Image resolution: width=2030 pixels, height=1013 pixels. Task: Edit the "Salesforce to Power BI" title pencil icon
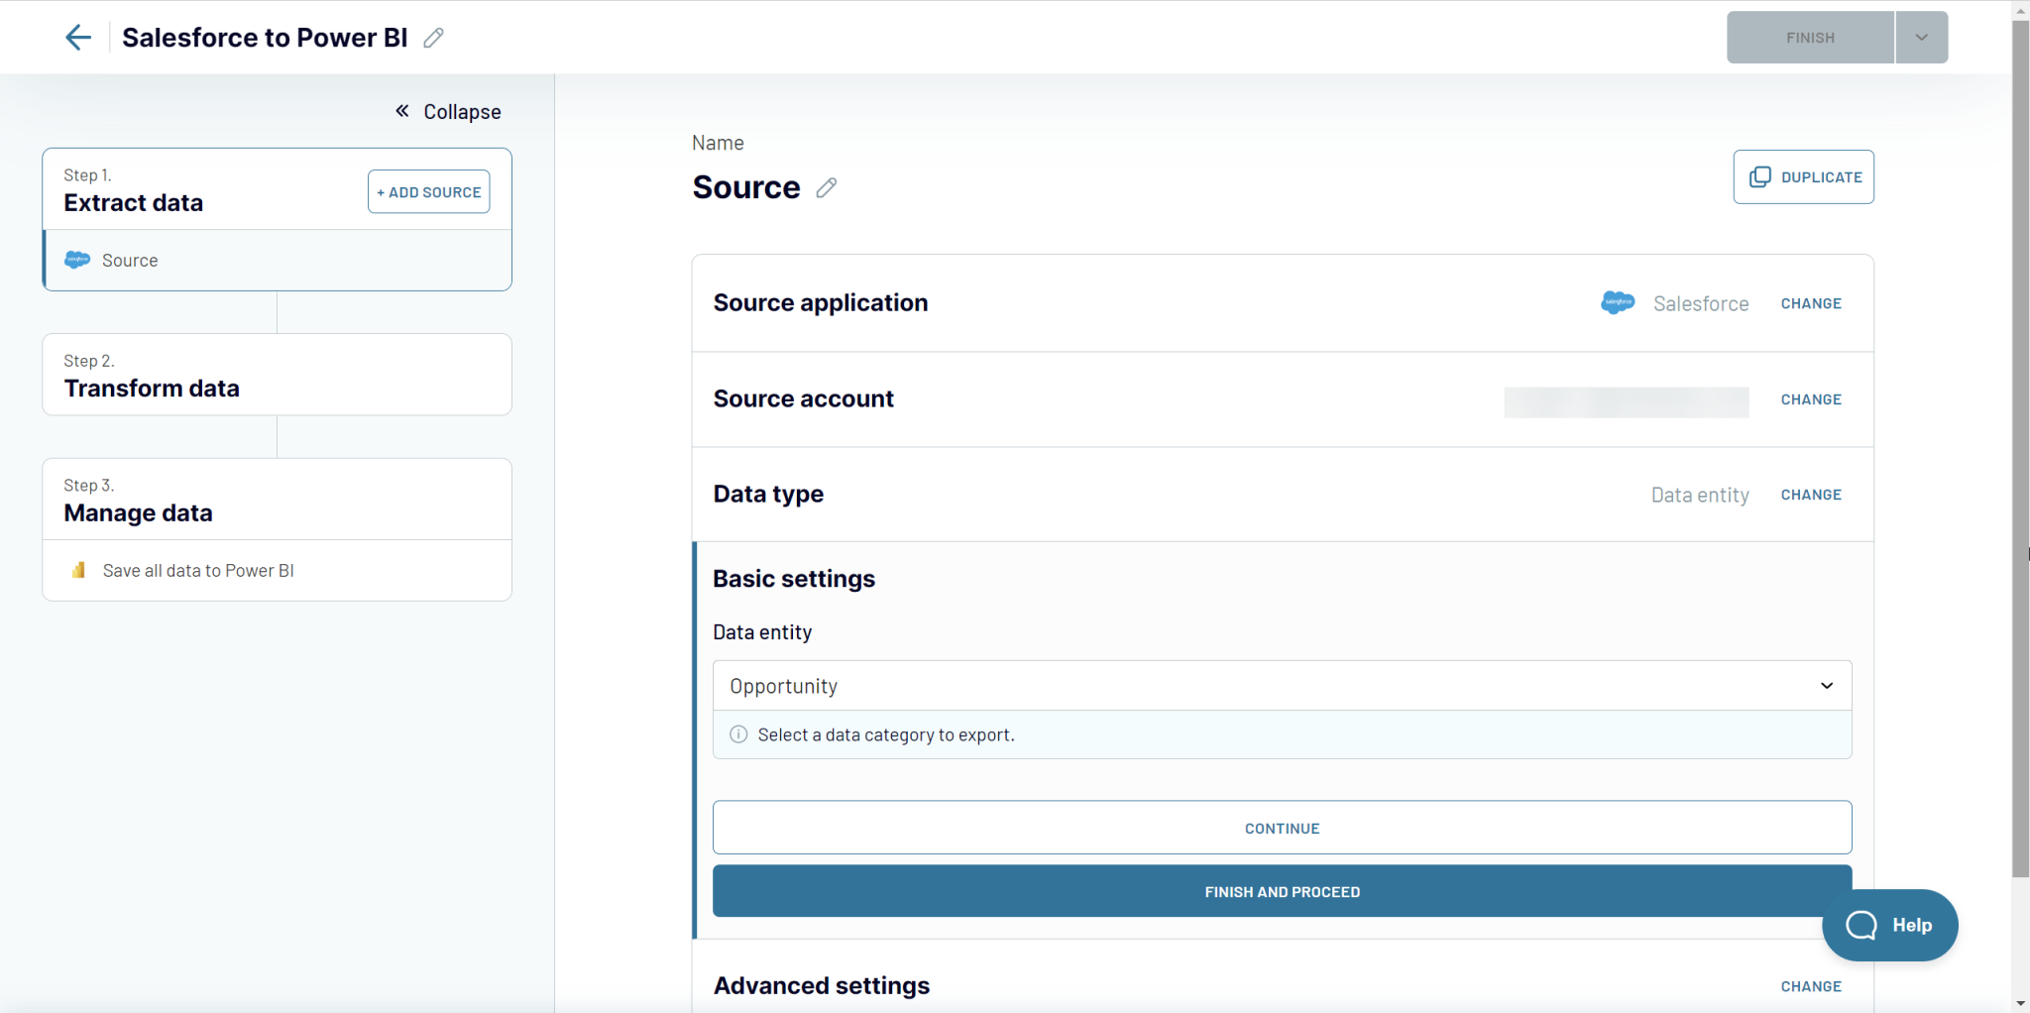[433, 37]
